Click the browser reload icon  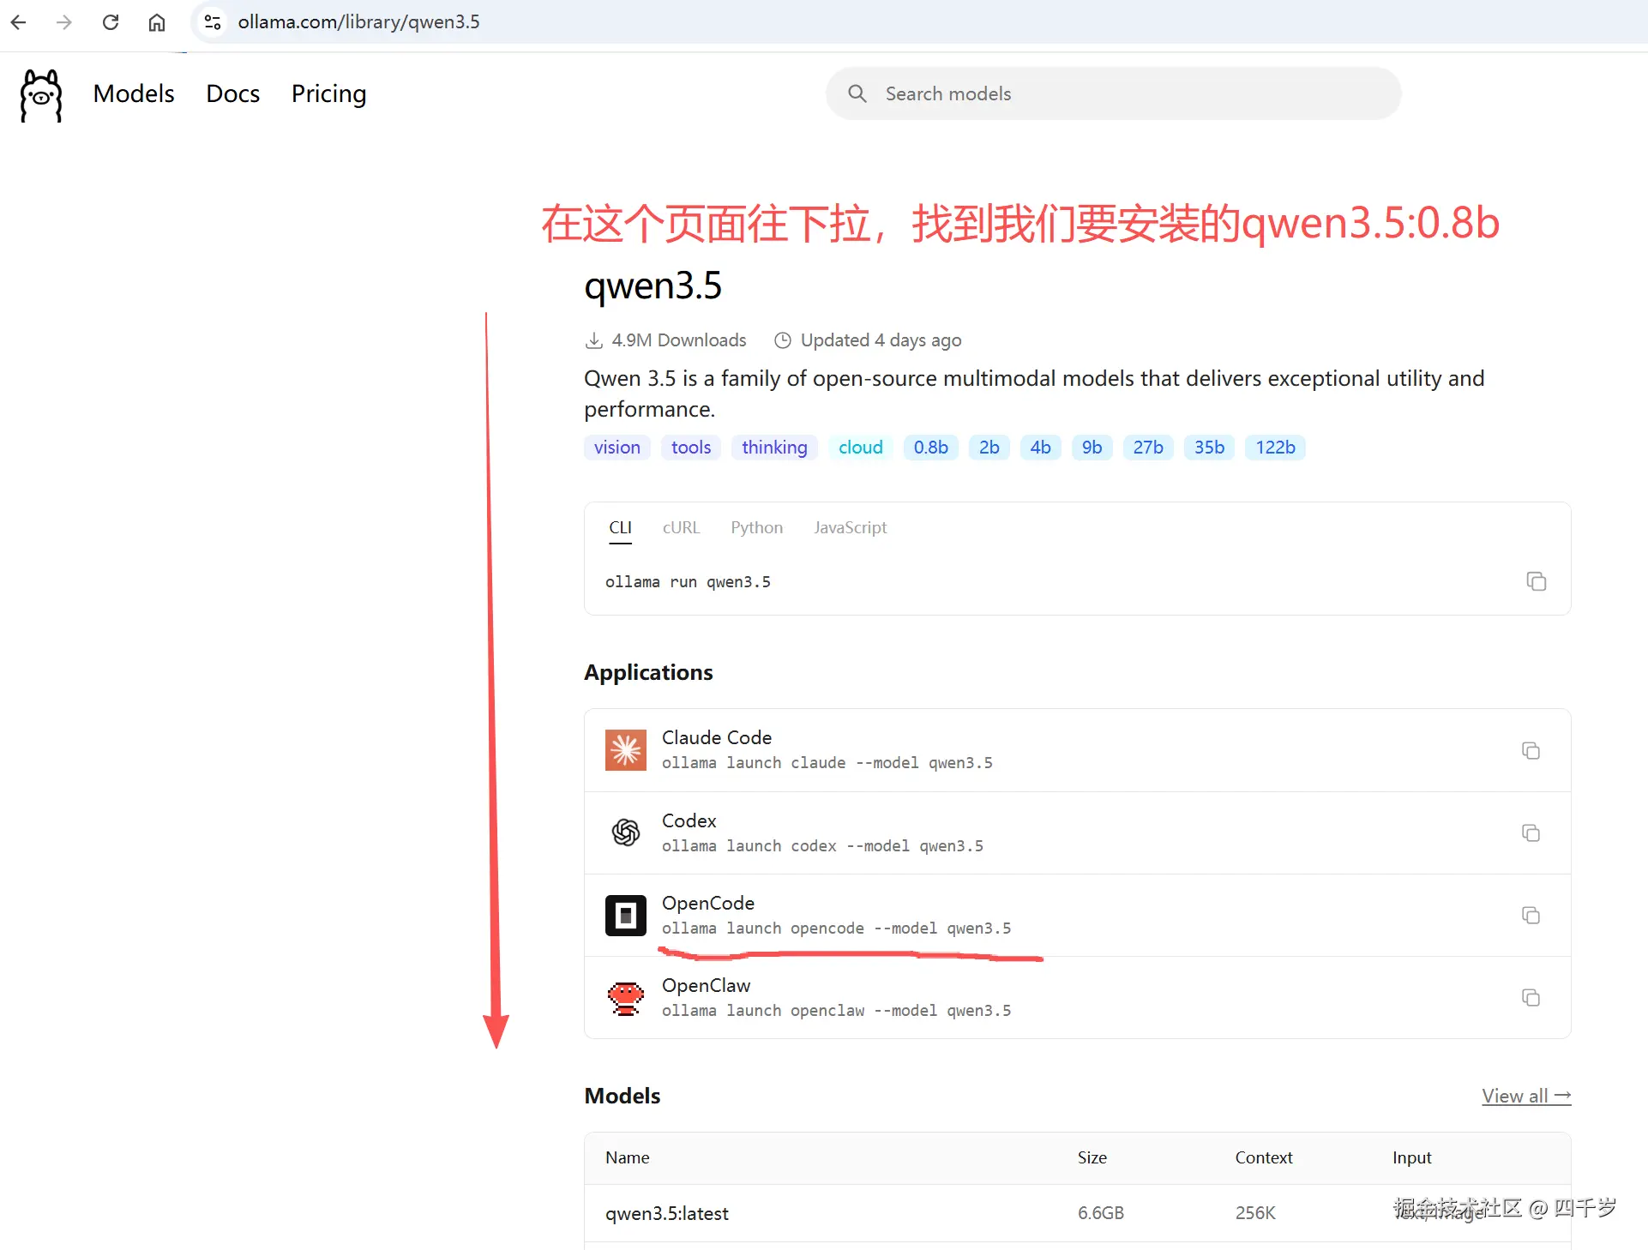click(111, 22)
